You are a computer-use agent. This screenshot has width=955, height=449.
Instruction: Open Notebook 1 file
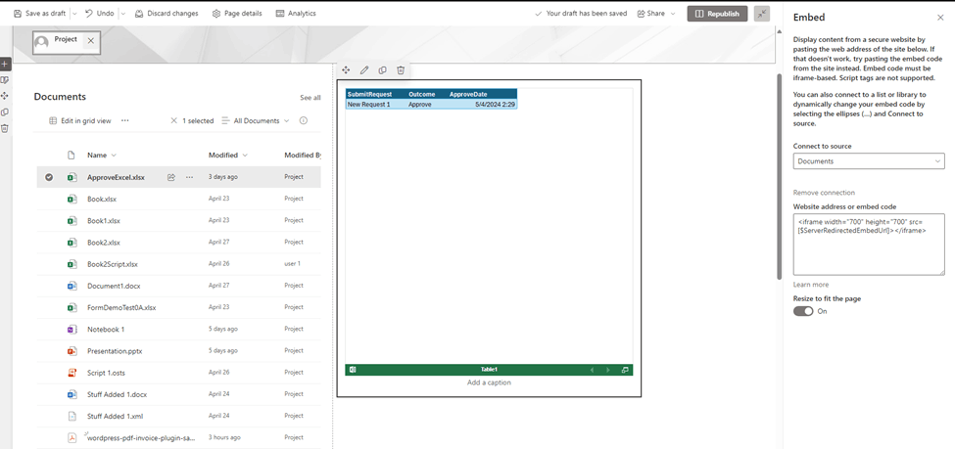(106, 329)
